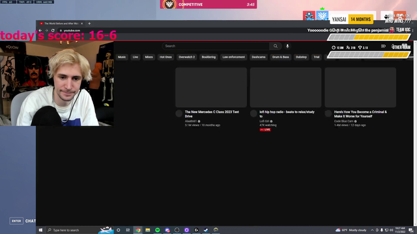Select the Bouldering filter chip
Viewport: 417px width, 234px height.
208,57
